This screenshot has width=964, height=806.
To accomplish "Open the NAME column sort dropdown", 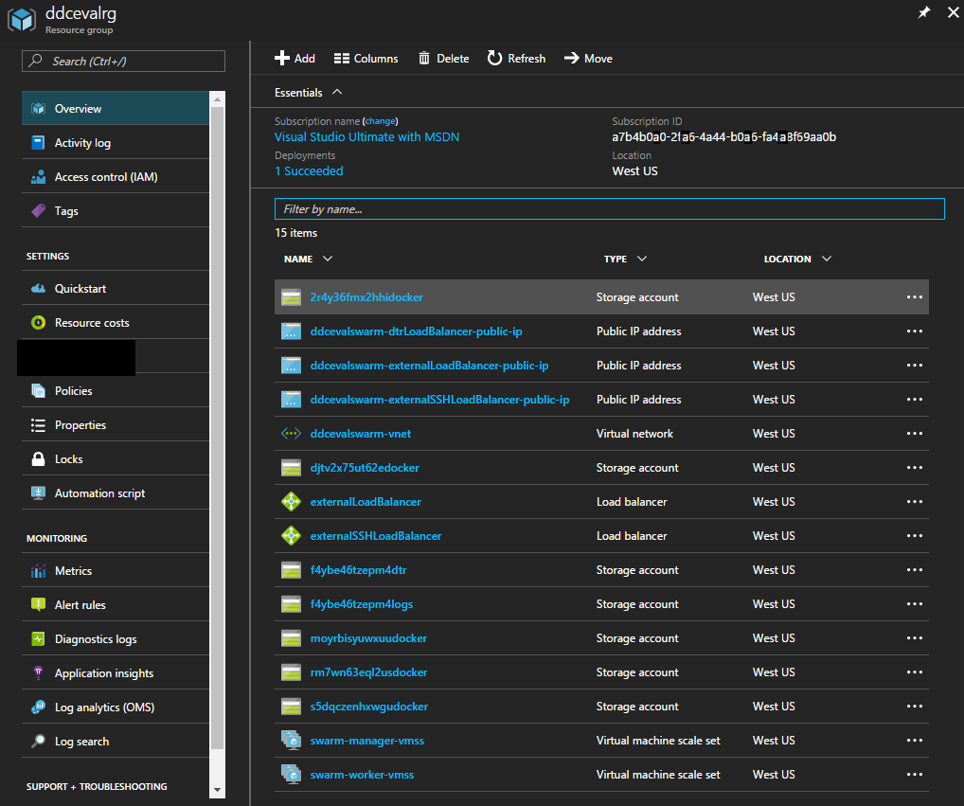I will pyautogui.click(x=328, y=259).
